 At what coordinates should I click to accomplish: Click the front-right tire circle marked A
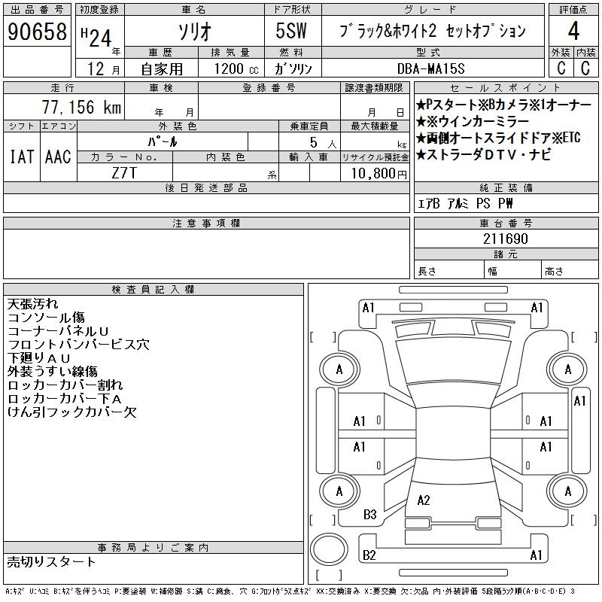(567, 369)
